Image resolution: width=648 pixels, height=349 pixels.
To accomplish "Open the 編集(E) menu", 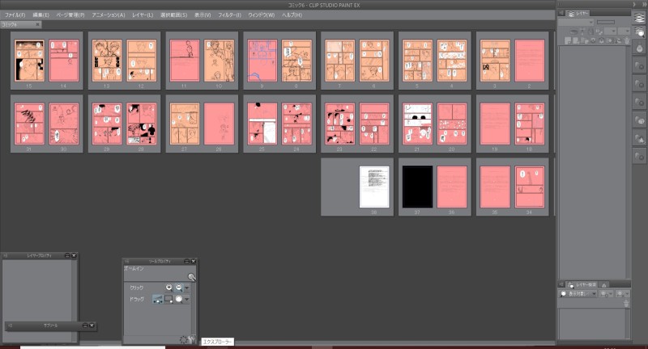I will [41, 15].
